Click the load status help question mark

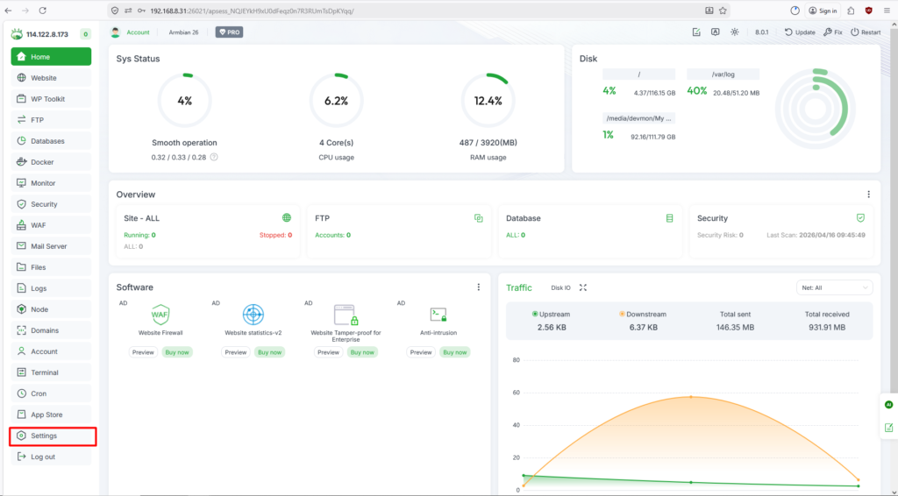[214, 158]
